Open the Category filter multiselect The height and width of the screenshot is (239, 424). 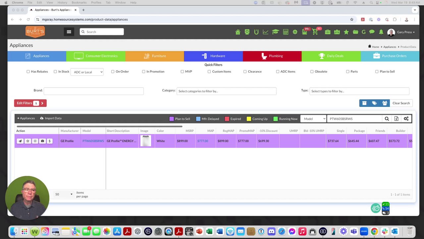(x=226, y=91)
